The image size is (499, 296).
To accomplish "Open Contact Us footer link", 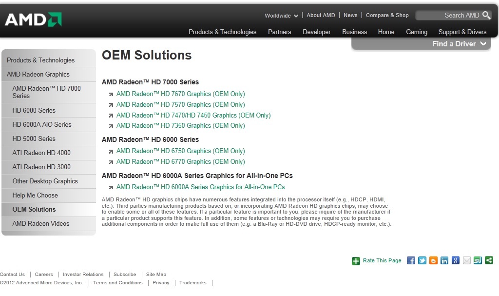I will [x=12, y=275].
